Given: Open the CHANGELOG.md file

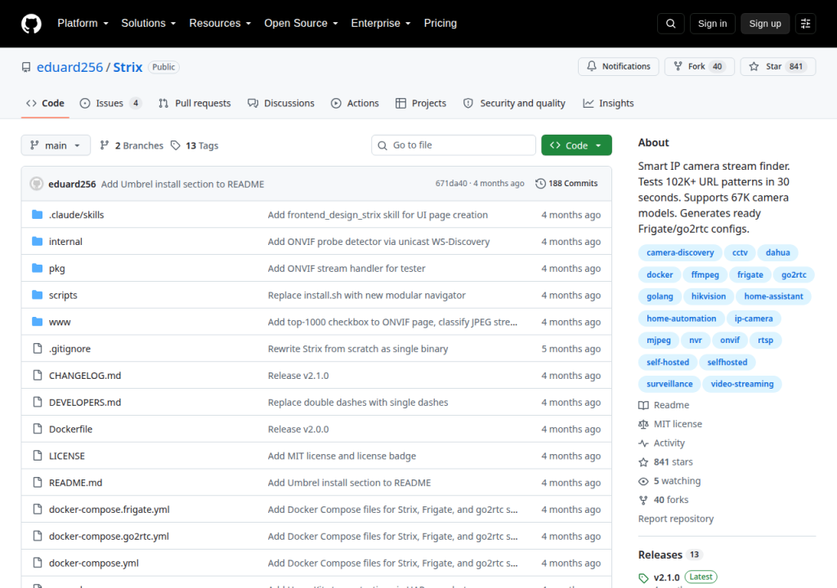Looking at the screenshot, I should coord(85,376).
